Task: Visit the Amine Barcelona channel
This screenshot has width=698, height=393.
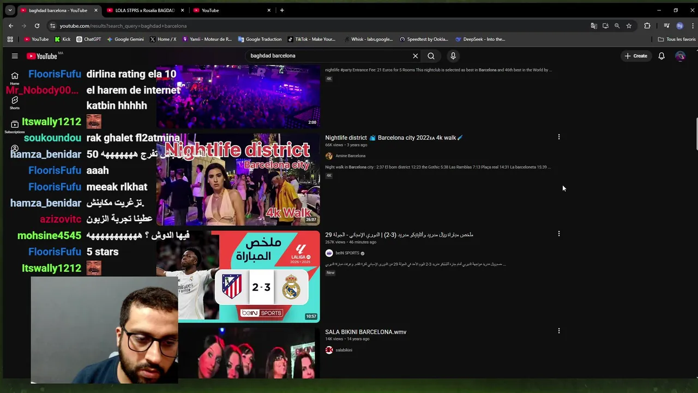Action: click(x=350, y=156)
